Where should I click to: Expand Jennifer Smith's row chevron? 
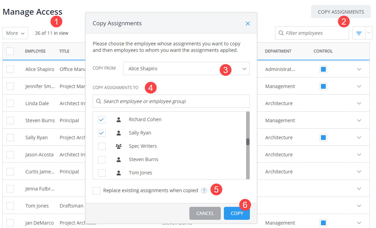pos(359,86)
